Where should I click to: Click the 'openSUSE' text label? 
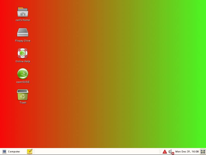(x=23, y=82)
